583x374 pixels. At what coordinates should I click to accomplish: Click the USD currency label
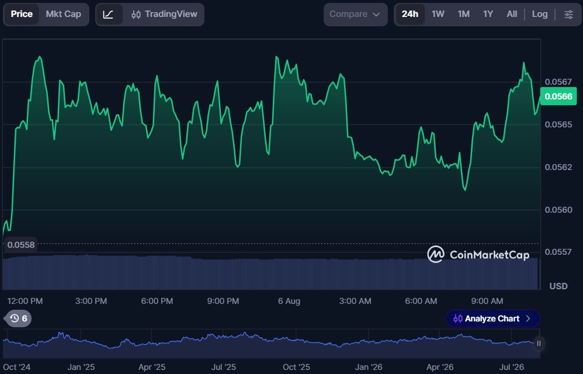(x=558, y=286)
